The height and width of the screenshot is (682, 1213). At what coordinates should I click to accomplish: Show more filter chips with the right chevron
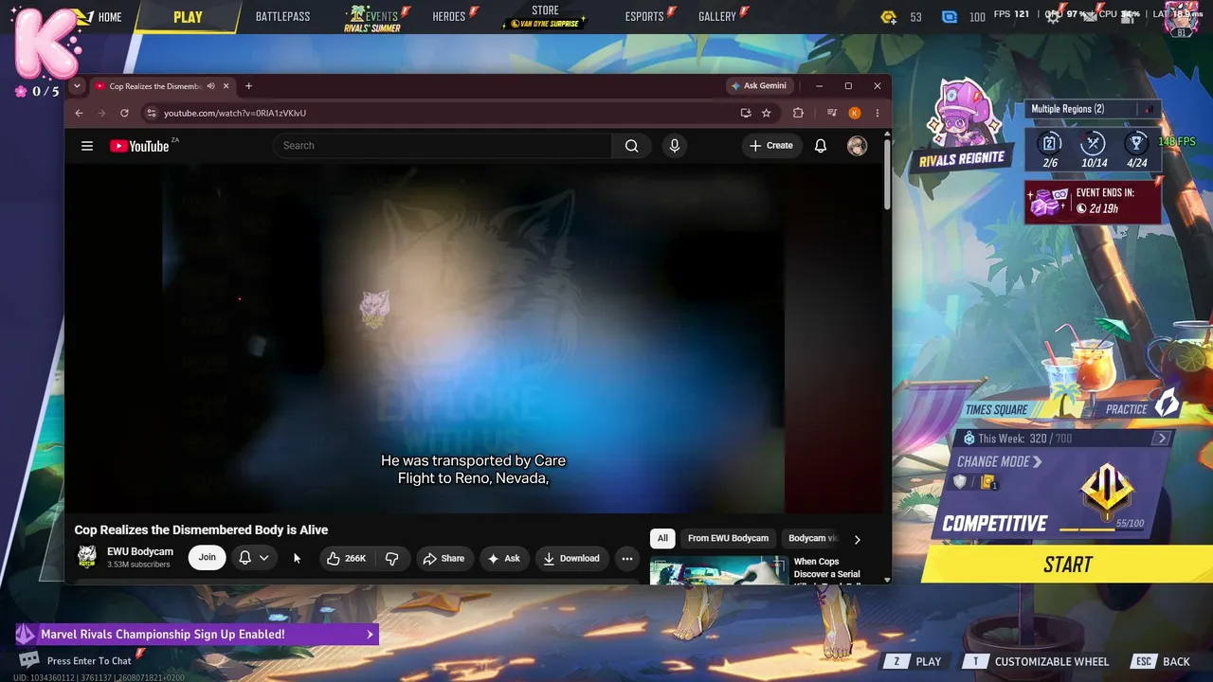click(857, 539)
